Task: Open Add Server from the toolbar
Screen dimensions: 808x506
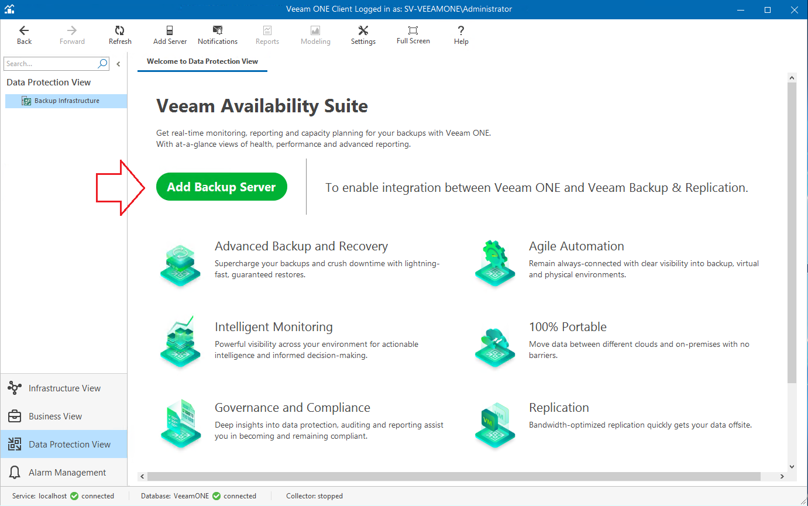Action: click(170, 35)
